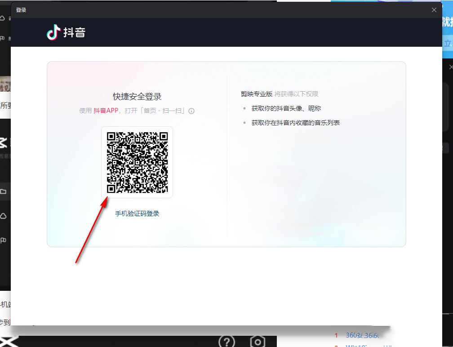Open the hexagon settings icon at bottom
453x347 pixels.
point(258,342)
